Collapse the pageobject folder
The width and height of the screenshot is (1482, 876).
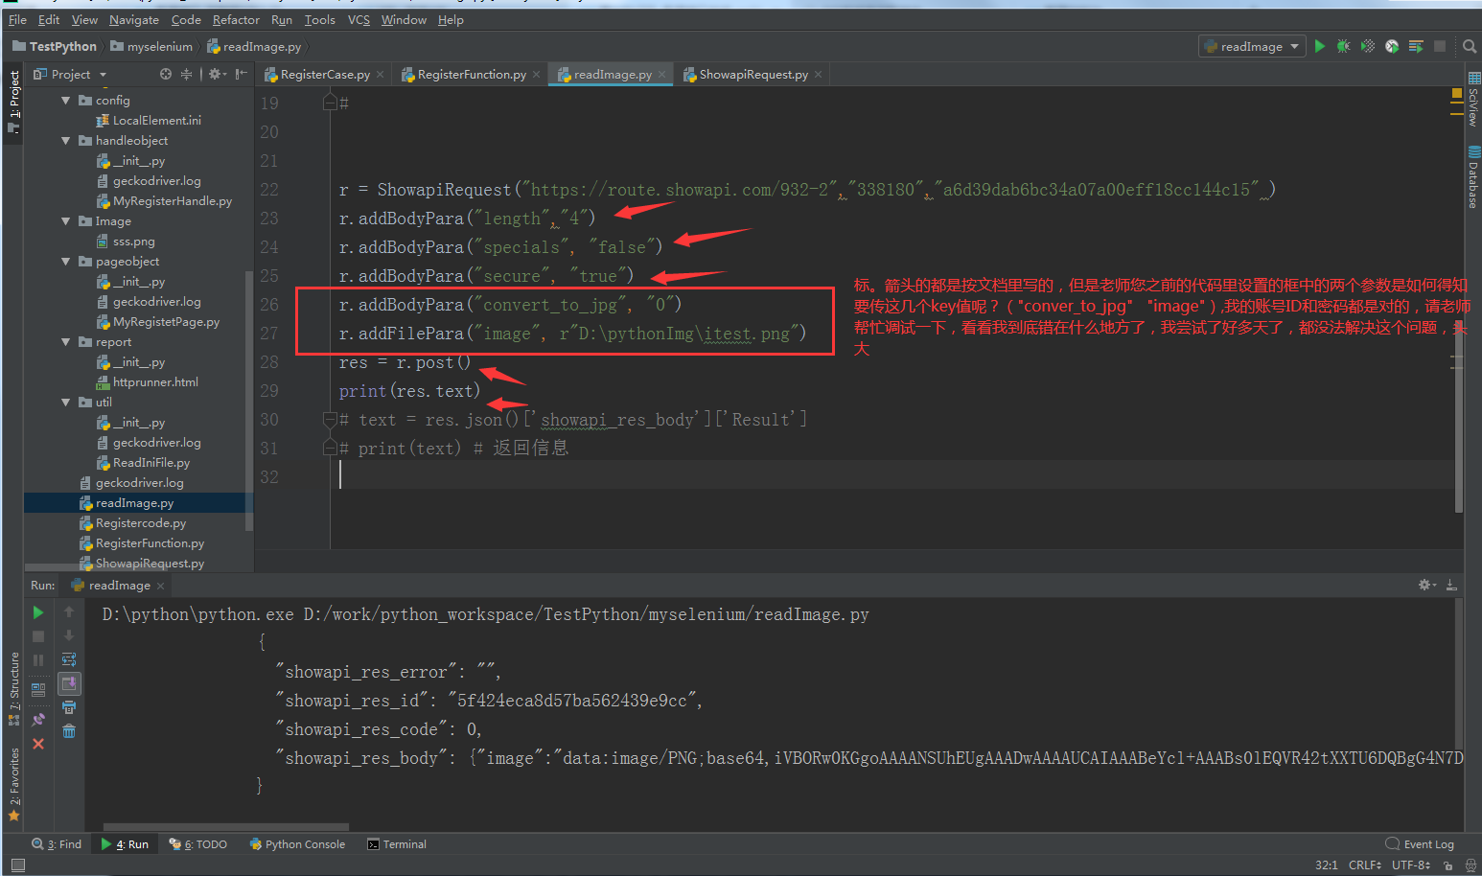[66, 261]
